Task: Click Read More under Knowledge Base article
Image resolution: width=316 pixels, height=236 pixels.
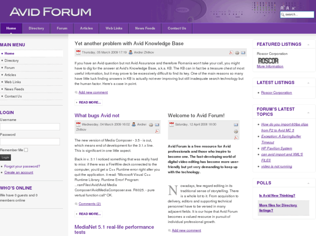Action: (89, 103)
